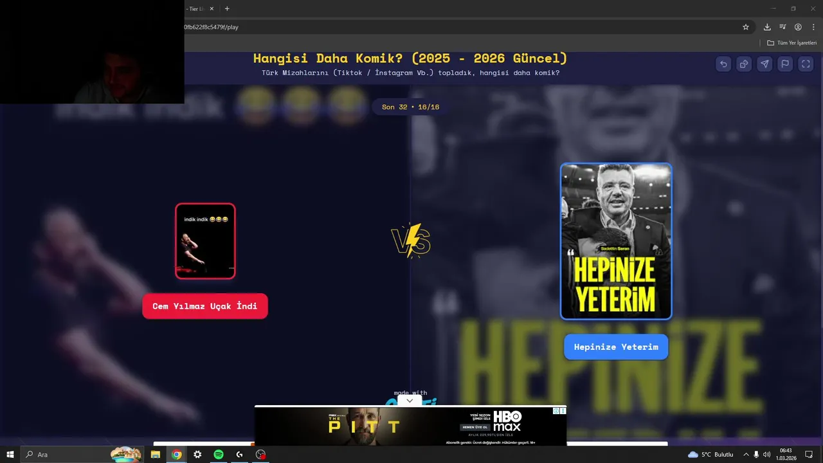
Task: Click the volume speaker tray icon
Action: click(x=766, y=455)
